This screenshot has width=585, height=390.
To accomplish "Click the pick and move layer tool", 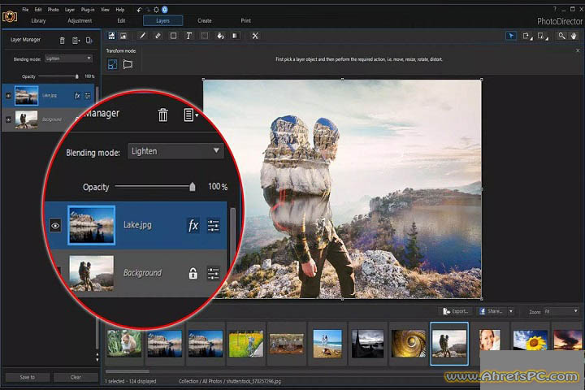I will [111, 36].
